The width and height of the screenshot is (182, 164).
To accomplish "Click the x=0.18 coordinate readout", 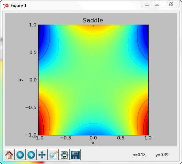I will pos(139,155).
